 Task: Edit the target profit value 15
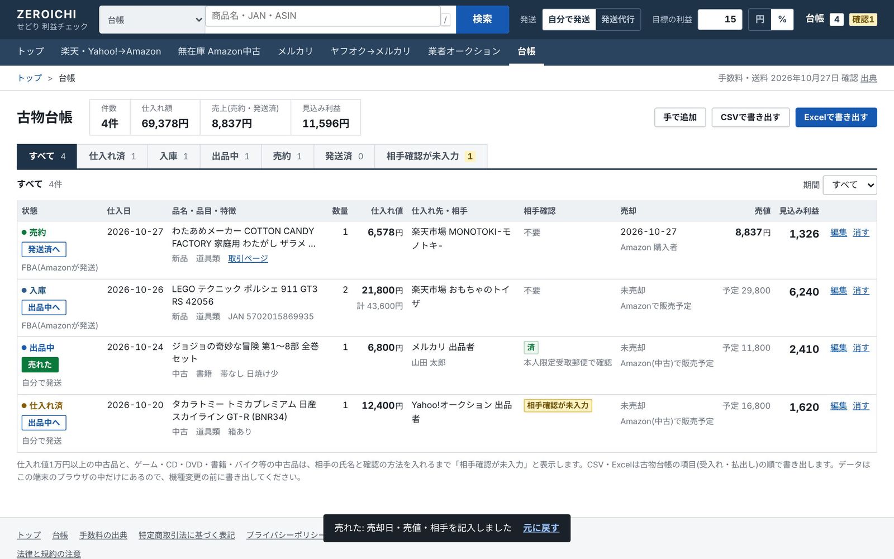[720, 20]
